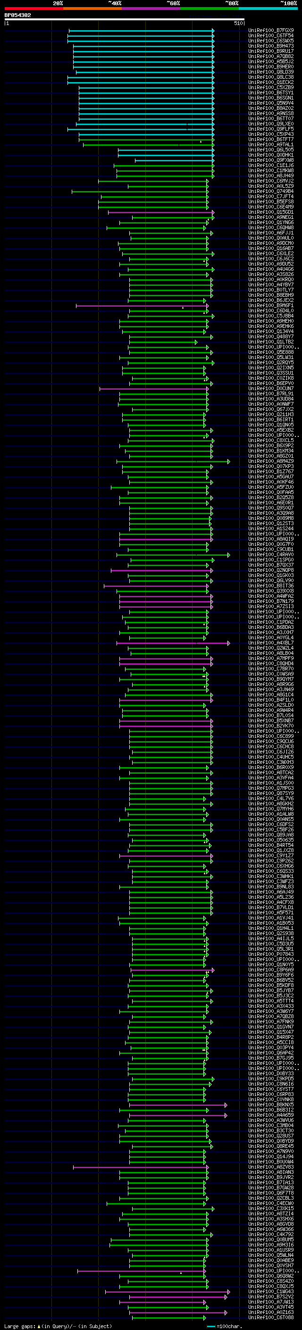Pick UniRef100_A5EXB2 label
This screenshot has width=302, height=1330.
[x=271, y=430]
